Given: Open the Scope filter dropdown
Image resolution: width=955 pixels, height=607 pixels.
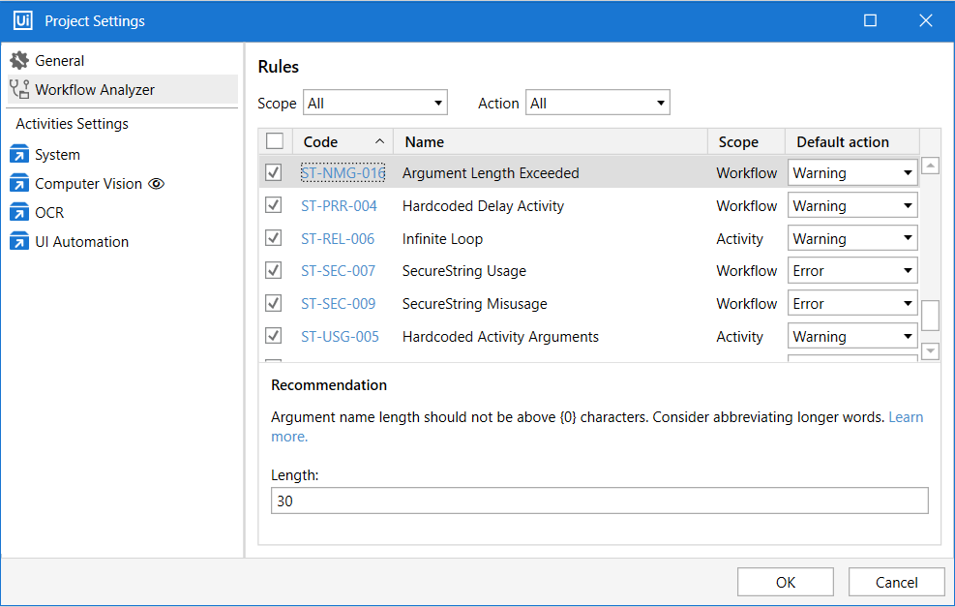Looking at the screenshot, I should [375, 103].
